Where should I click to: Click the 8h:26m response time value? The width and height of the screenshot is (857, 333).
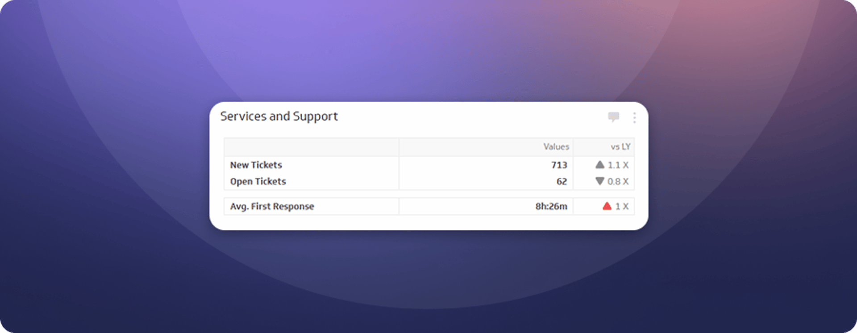click(551, 206)
